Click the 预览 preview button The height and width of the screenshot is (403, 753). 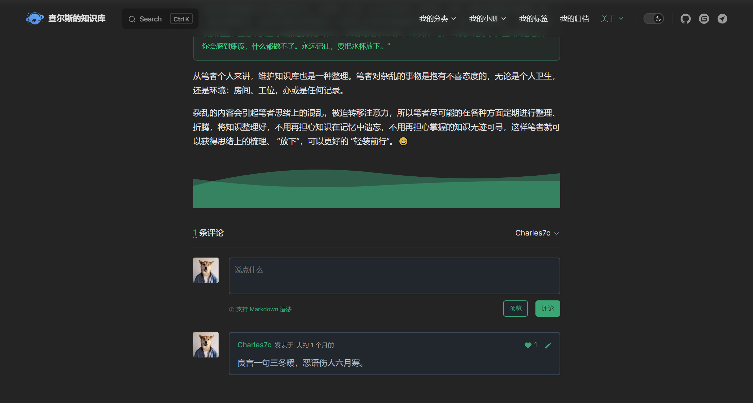click(x=515, y=309)
